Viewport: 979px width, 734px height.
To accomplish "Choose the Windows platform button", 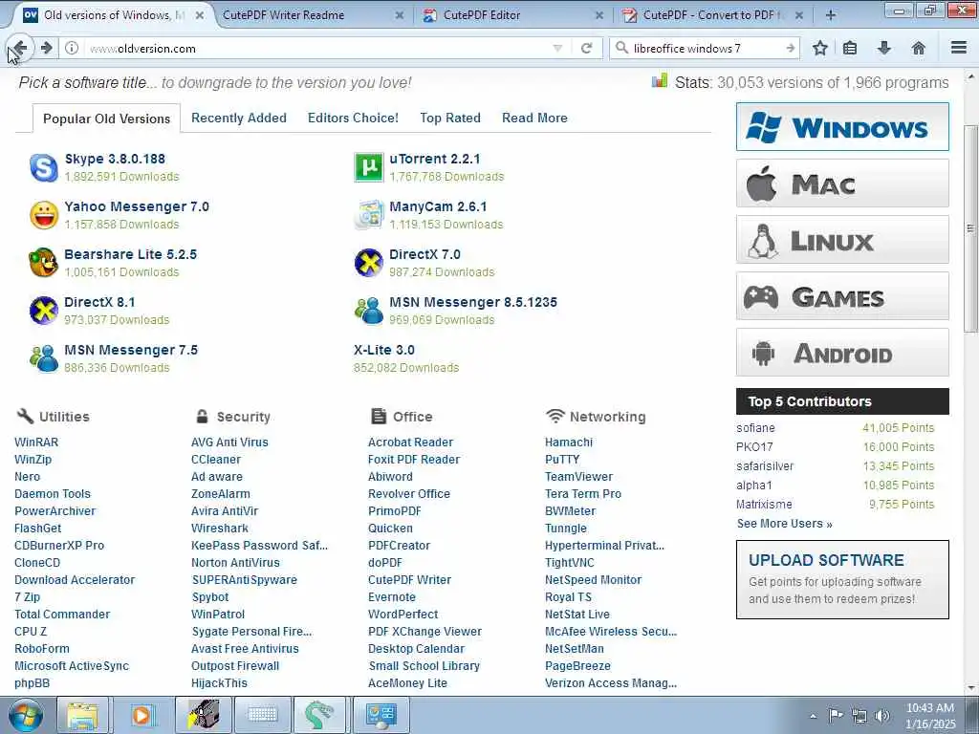I will [x=842, y=127].
